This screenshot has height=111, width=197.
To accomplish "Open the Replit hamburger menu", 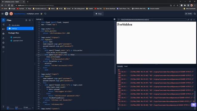I will click(x=2, y=14).
